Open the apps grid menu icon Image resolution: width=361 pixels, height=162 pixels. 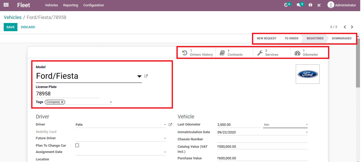pos(6,5)
